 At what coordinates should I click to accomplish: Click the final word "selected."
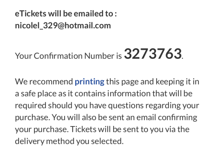coord(107,141)
